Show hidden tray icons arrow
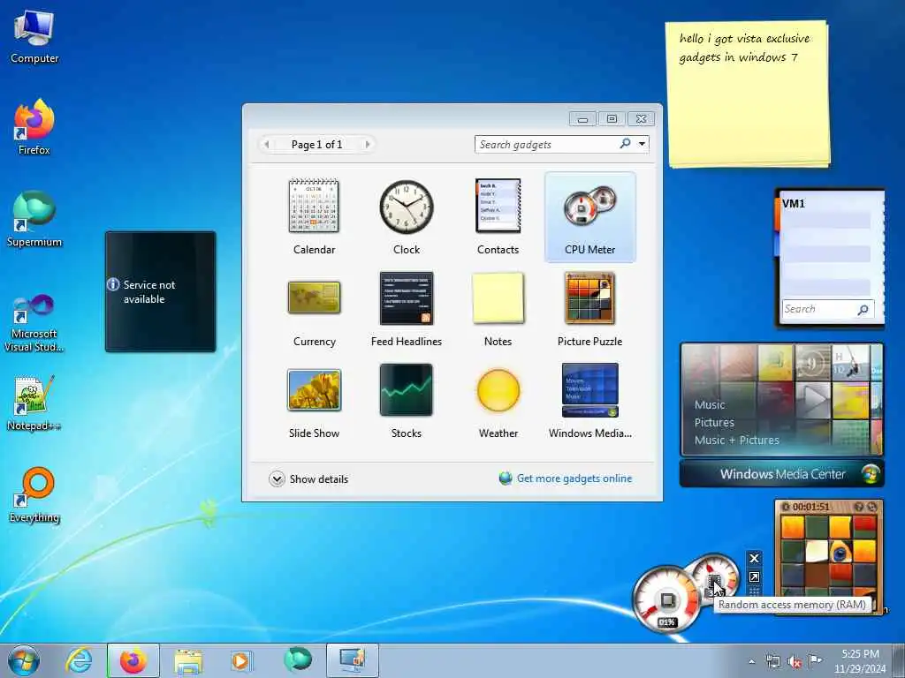Image resolution: width=905 pixels, height=678 pixels. point(751,662)
